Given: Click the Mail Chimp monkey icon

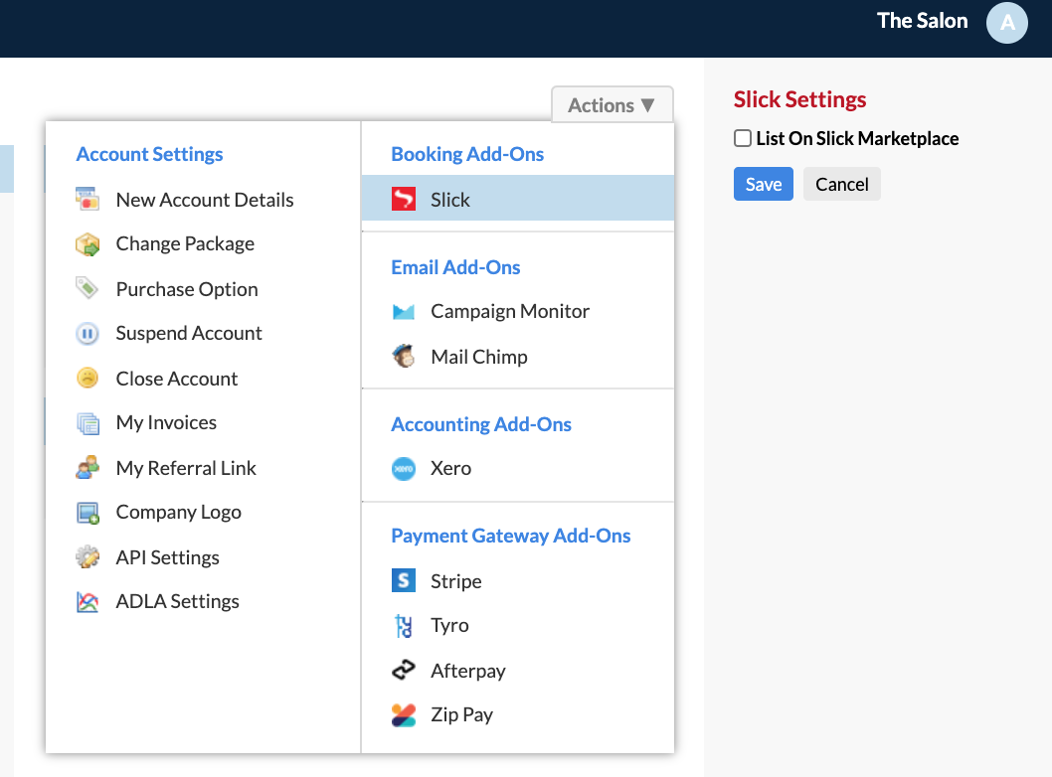Looking at the screenshot, I should (x=404, y=356).
